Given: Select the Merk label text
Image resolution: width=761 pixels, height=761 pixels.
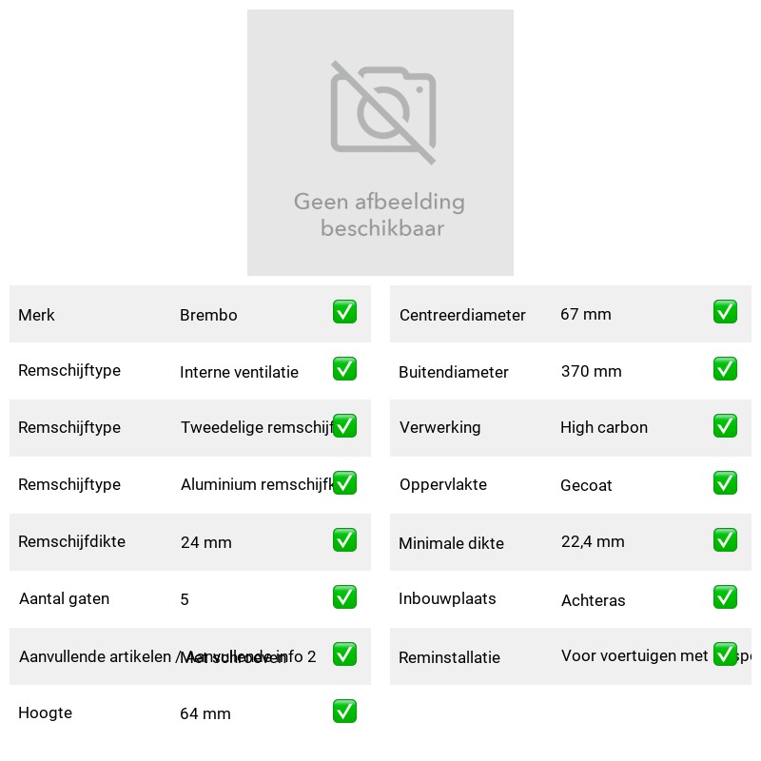Looking at the screenshot, I should point(36,315).
